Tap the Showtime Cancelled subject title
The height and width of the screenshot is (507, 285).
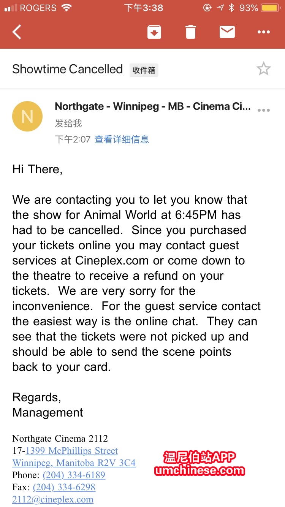click(x=68, y=69)
